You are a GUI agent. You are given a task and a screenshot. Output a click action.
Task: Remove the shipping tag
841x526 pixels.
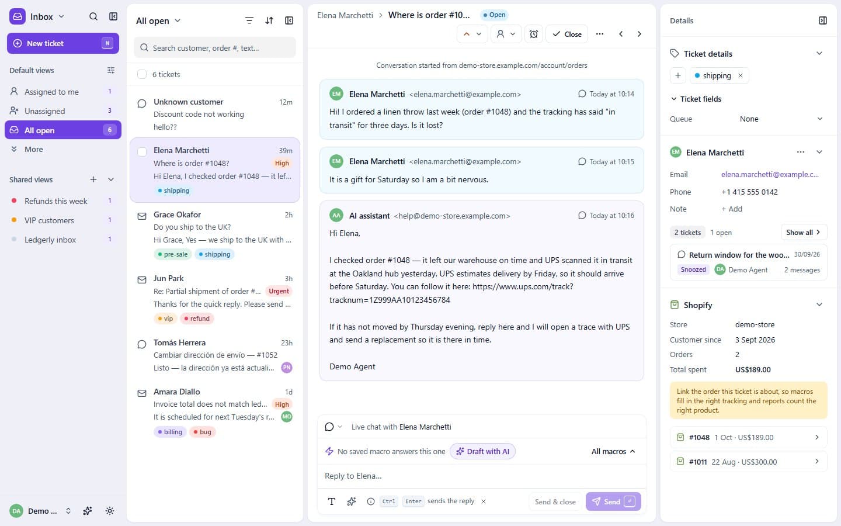[x=741, y=75]
